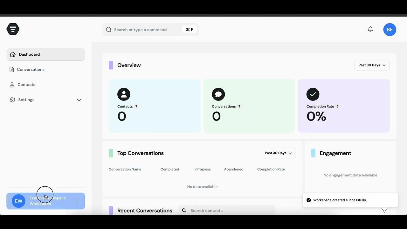This screenshot has width=407, height=229.
Task: Sort by Conversation Name column header
Action: [x=125, y=169]
